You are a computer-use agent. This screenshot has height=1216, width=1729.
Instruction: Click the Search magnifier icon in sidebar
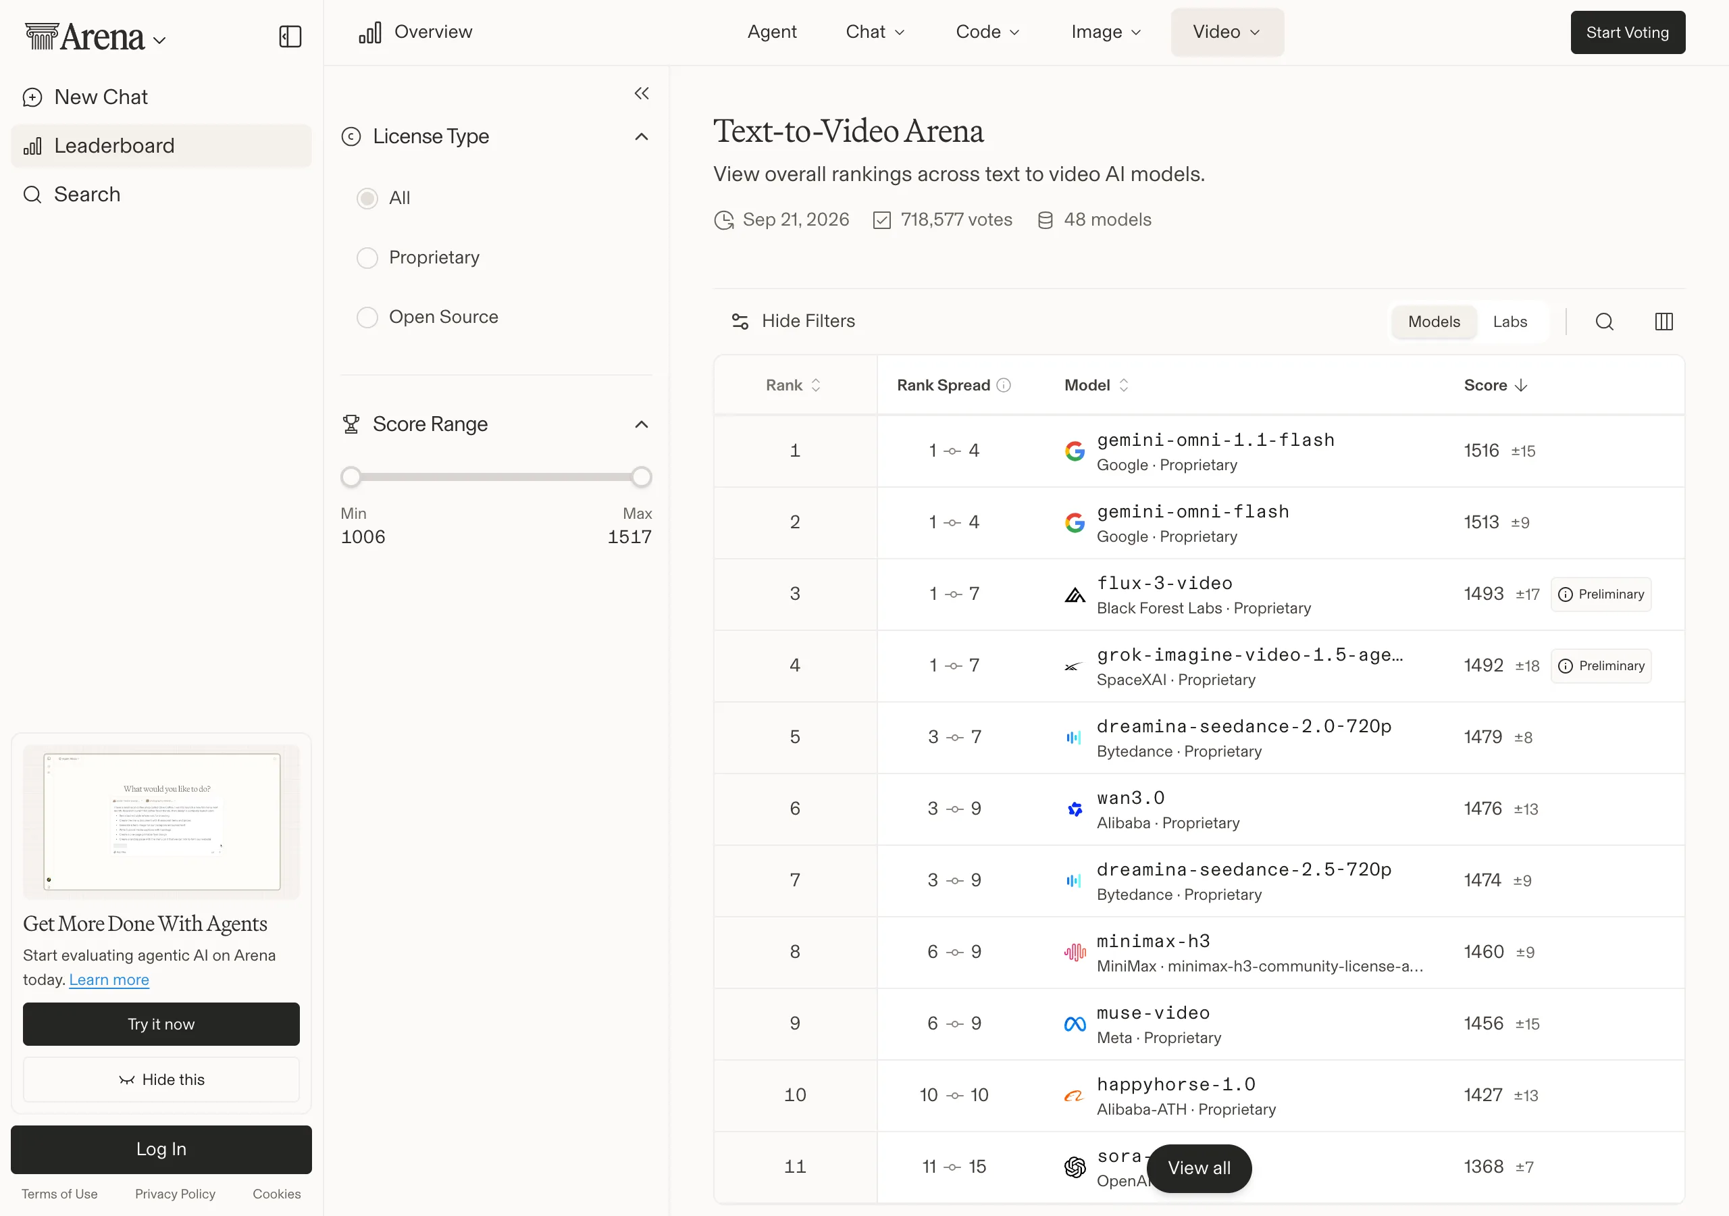click(x=32, y=195)
